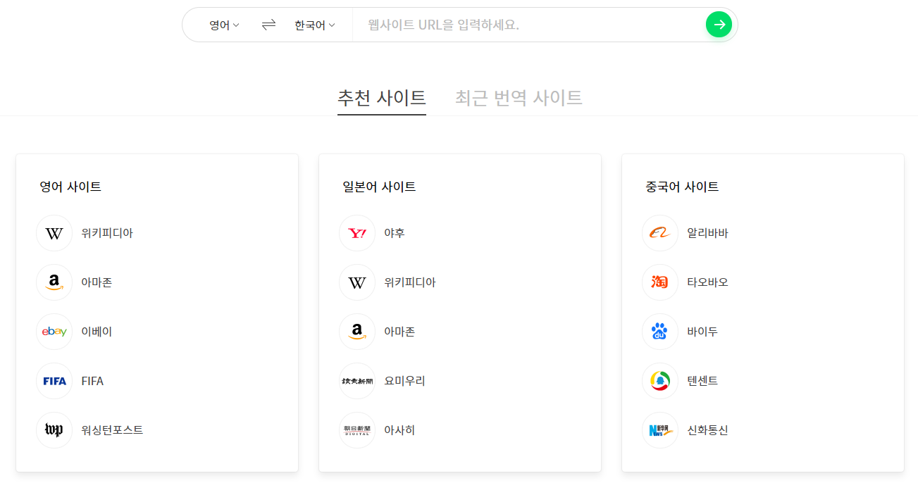Open 아마존 link in 일본어 사이트
The height and width of the screenshot is (483, 918).
coord(399,332)
